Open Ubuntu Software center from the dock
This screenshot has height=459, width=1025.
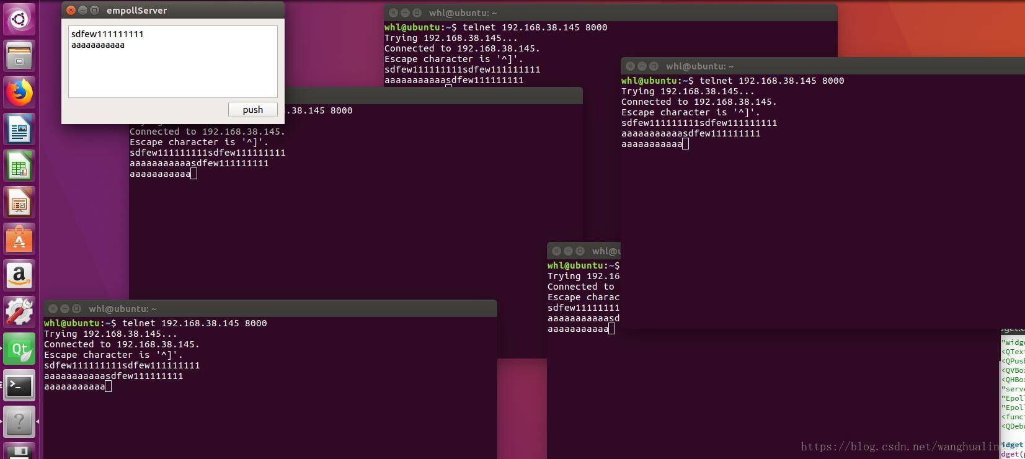19,239
